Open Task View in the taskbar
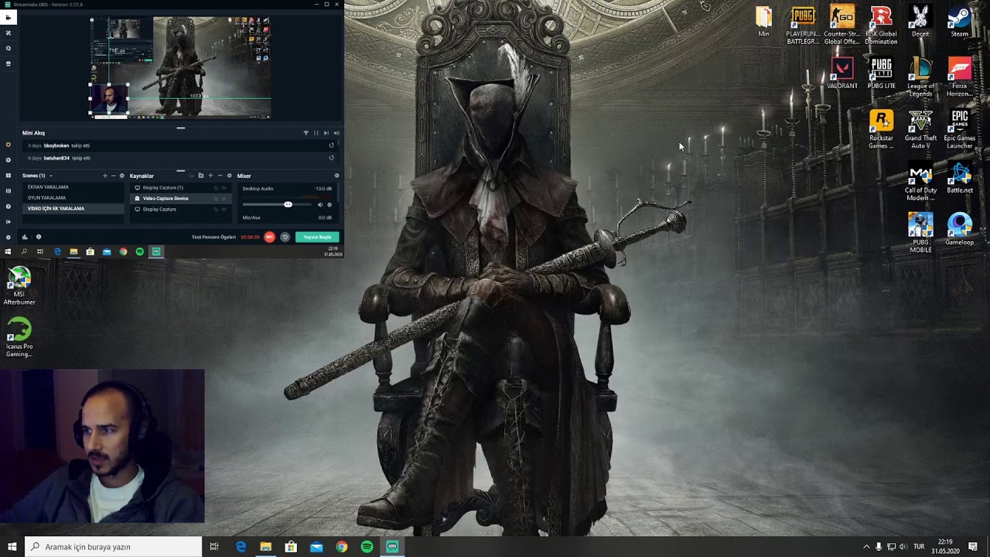Screen dimensions: 990x557 [x=214, y=546]
